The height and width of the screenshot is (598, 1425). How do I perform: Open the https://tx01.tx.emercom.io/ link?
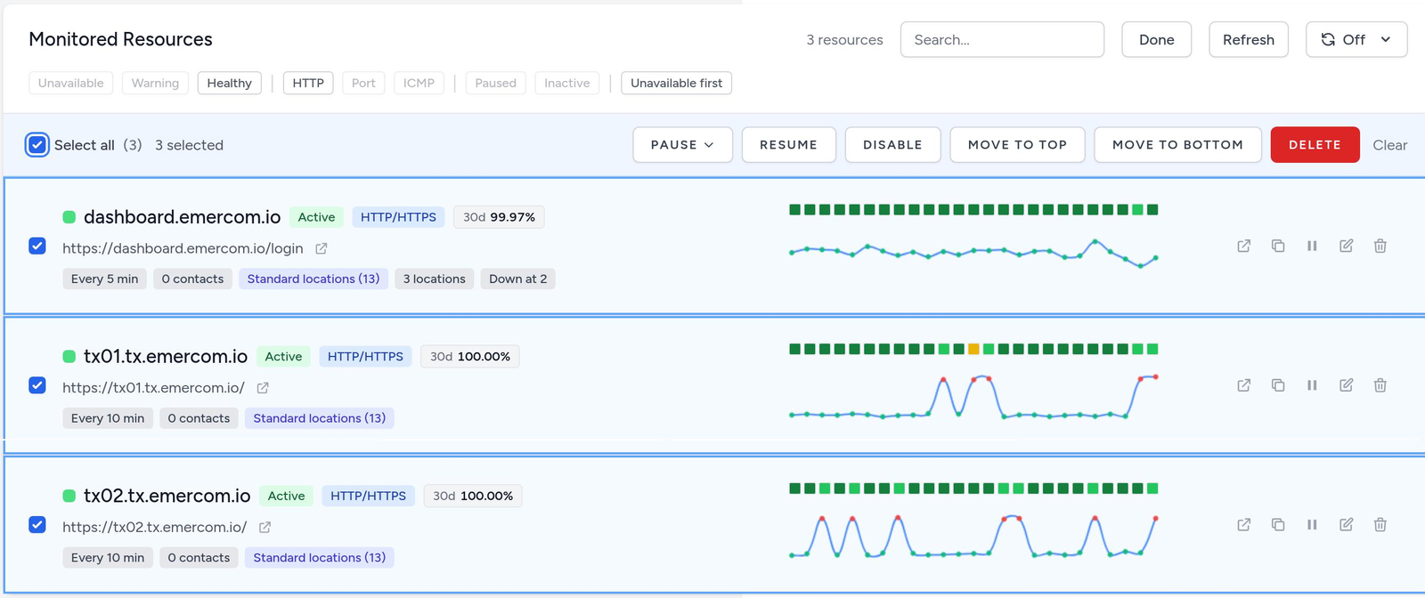pos(153,388)
